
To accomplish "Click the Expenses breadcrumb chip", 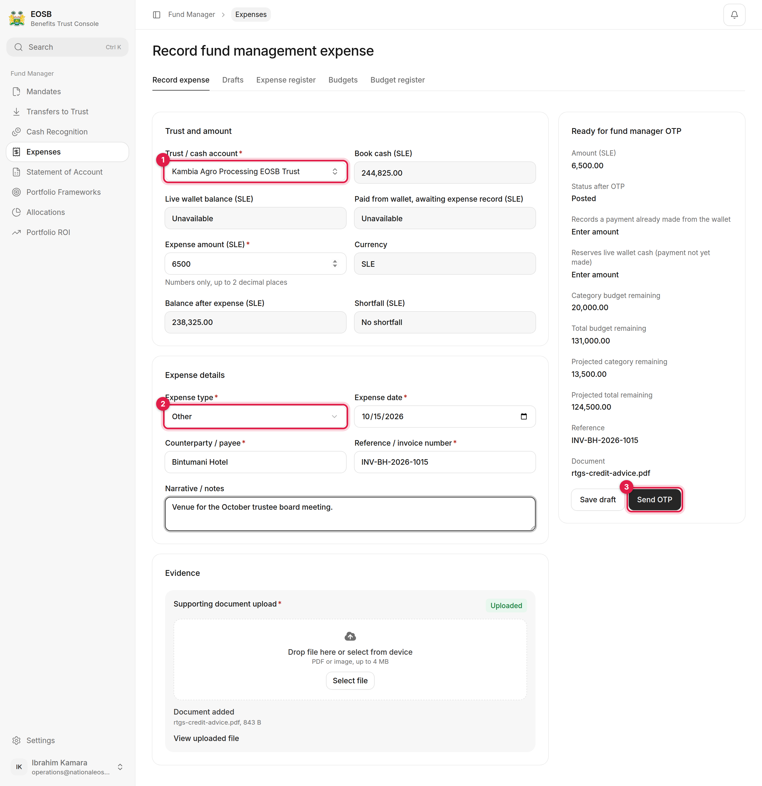I will pos(251,15).
